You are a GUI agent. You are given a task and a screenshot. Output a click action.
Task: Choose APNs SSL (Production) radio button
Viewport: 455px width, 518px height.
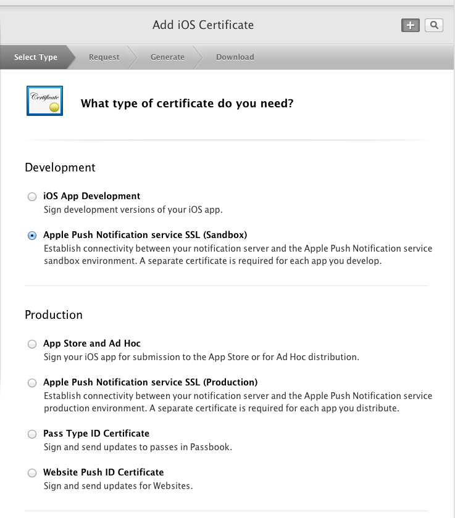pyautogui.click(x=32, y=383)
